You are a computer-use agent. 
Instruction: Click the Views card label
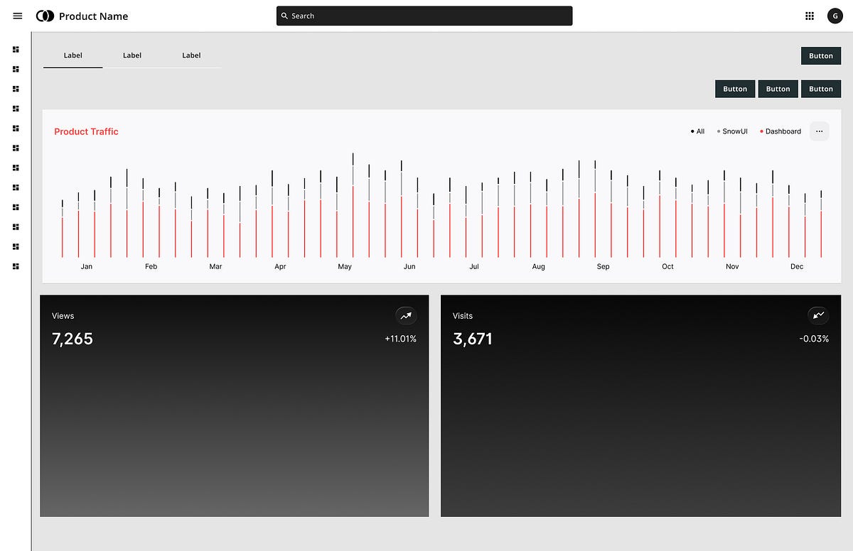click(x=63, y=316)
